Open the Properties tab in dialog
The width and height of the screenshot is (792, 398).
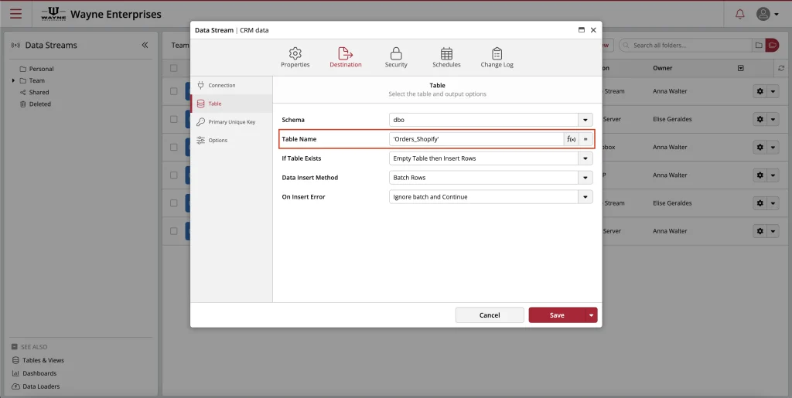pyautogui.click(x=295, y=57)
